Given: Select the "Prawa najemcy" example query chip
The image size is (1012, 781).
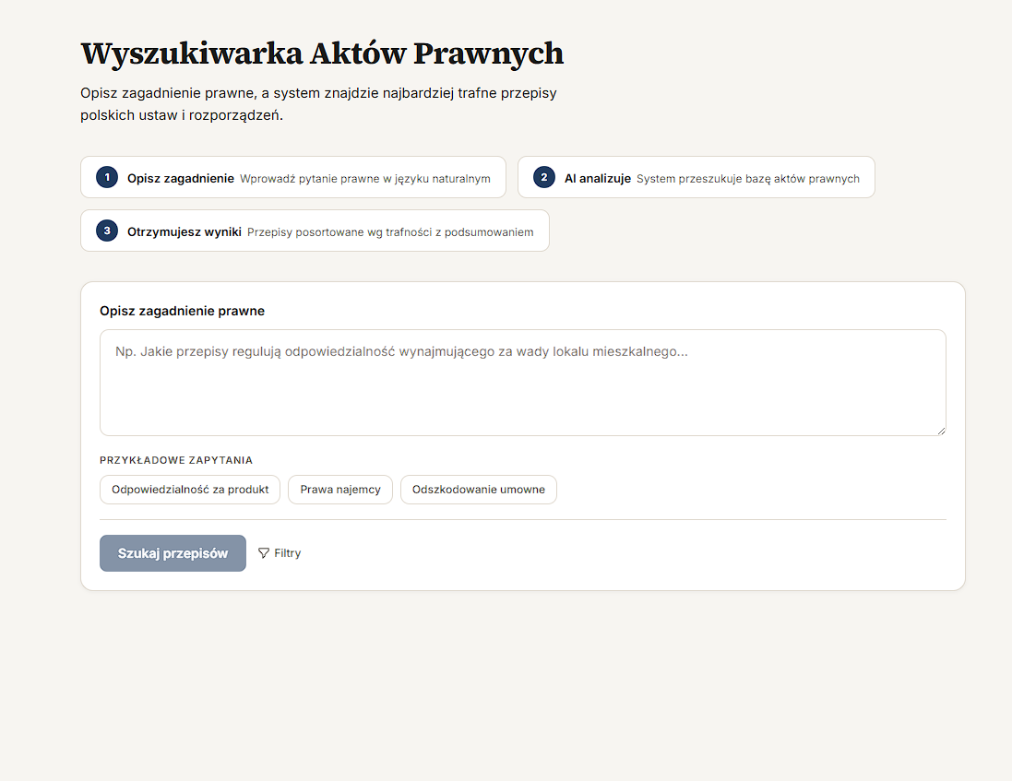Looking at the screenshot, I should click(x=339, y=490).
